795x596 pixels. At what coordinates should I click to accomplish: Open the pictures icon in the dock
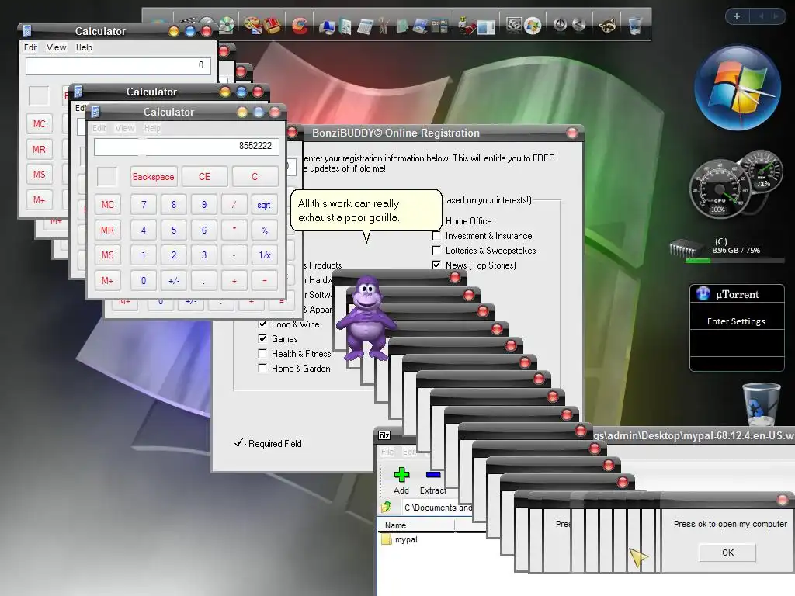(420, 26)
